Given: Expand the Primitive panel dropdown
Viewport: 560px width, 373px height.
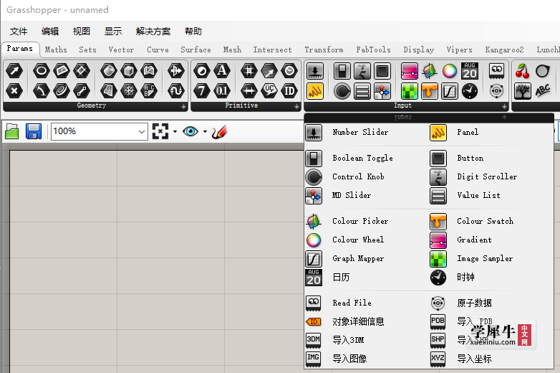Looking at the screenshot, I should (296, 107).
